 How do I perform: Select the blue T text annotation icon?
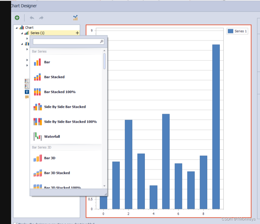pyautogui.click(x=27, y=92)
